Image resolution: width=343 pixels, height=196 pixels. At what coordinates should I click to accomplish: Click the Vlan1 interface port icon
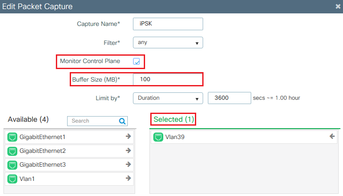(13, 179)
